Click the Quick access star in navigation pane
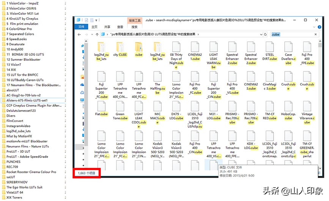This screenshot has width=329, height=201. click(x=82, y=46)
